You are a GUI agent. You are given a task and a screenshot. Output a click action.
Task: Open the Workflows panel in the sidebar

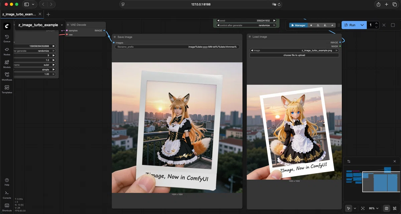[x=7, y=76]
